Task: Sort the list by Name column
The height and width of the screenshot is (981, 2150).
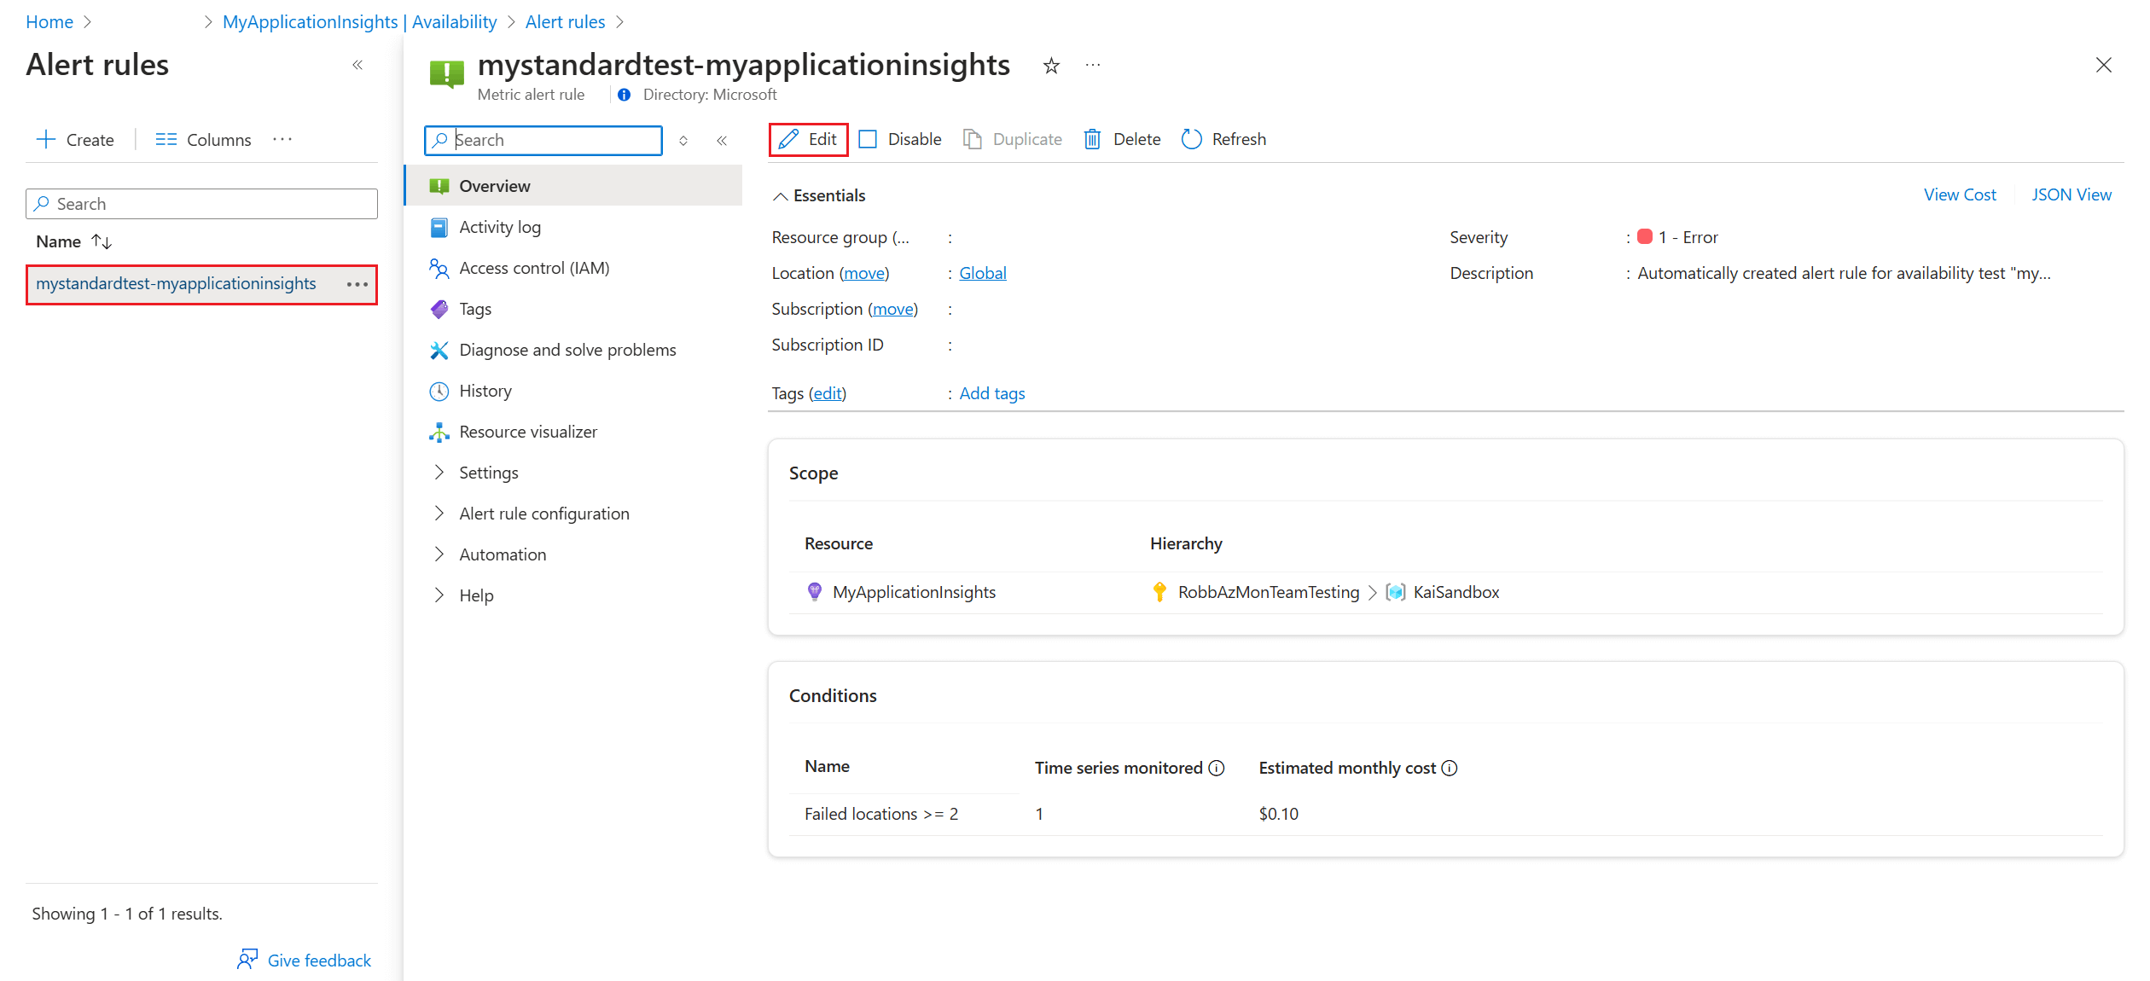Action: pyautogui.click(x=102, y=242)
